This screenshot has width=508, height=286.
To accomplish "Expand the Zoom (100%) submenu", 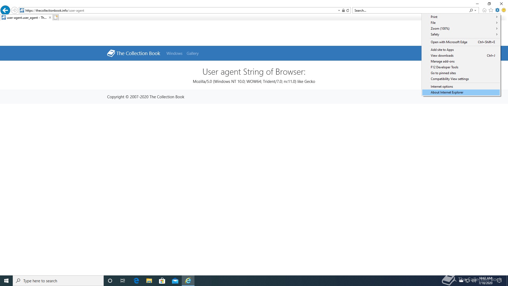I will pos(461,28).
